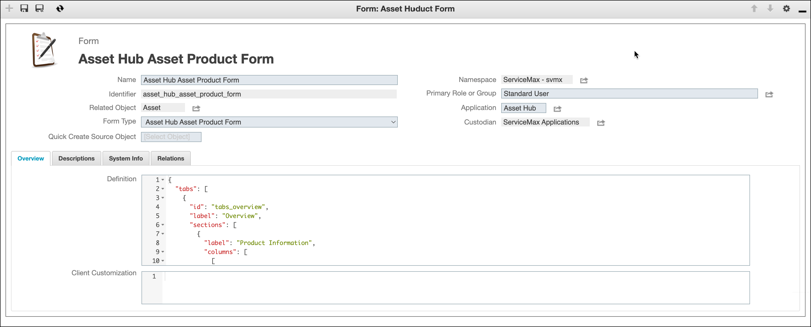811x327 pixels.
Task: Click the "tabs_overview" id code line
Action: [x=229, y=207]
